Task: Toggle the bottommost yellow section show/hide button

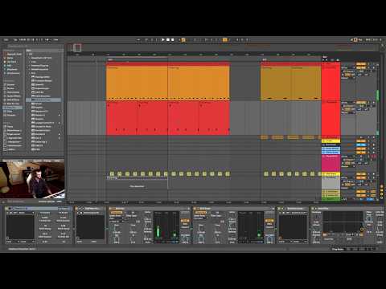Action: pyautogui.click(x=381, y=197)
